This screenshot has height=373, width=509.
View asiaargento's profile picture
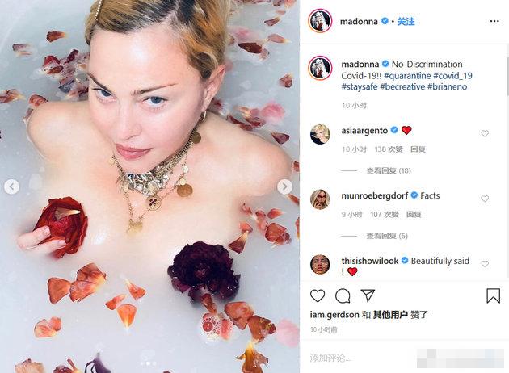320,134
